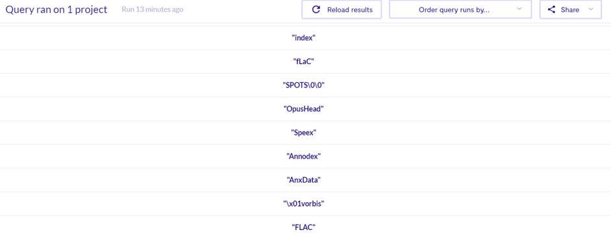This screenshot has height=239, width=611.
Task: Select the "\x01vorbis" result row
Action: [303, 203]
